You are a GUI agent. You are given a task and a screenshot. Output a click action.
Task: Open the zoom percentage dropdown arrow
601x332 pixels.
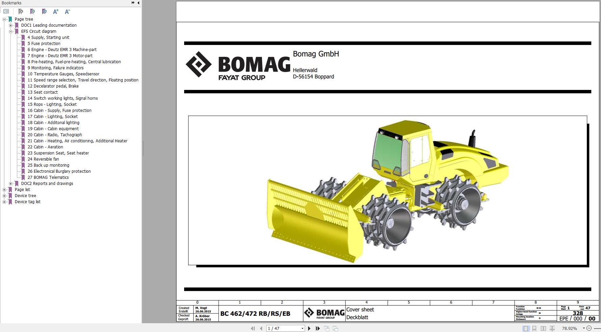tap(583, 328)
